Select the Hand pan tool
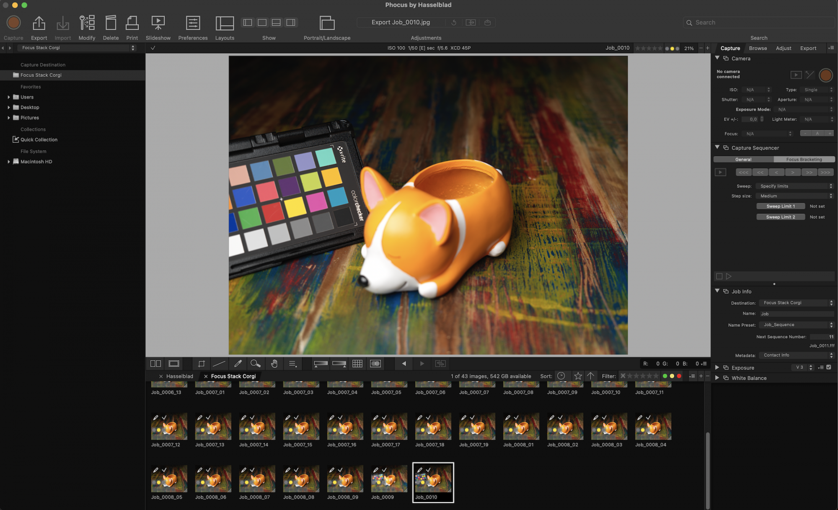Viewport: 838px width, 510px height. [274, 363]
